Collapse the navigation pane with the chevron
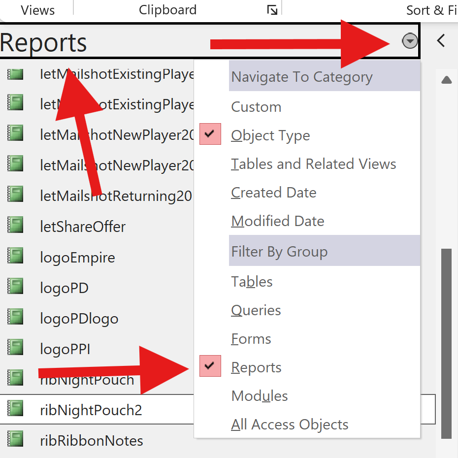Viewport: 458px width, 458px height. (x=441, y=41)
